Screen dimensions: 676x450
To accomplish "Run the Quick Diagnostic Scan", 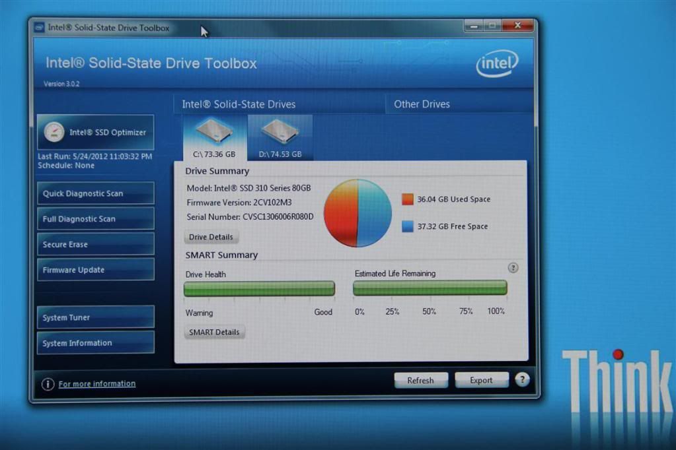I will pos(96,194).
